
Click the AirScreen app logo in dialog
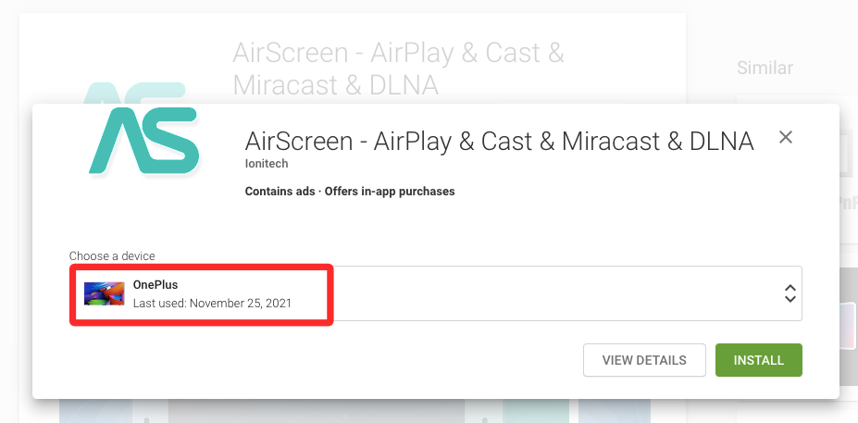[143, 142]
